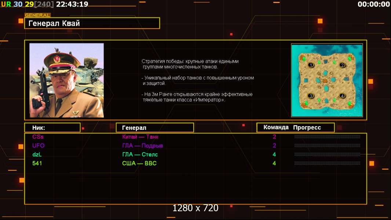
Task: Click the 00:00:00 timer at top right
Action: coord(373,4)
